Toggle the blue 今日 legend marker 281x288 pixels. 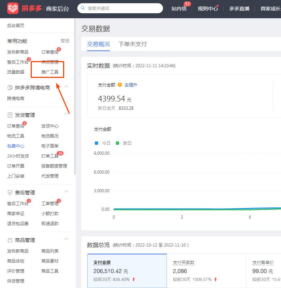[96, 143]
